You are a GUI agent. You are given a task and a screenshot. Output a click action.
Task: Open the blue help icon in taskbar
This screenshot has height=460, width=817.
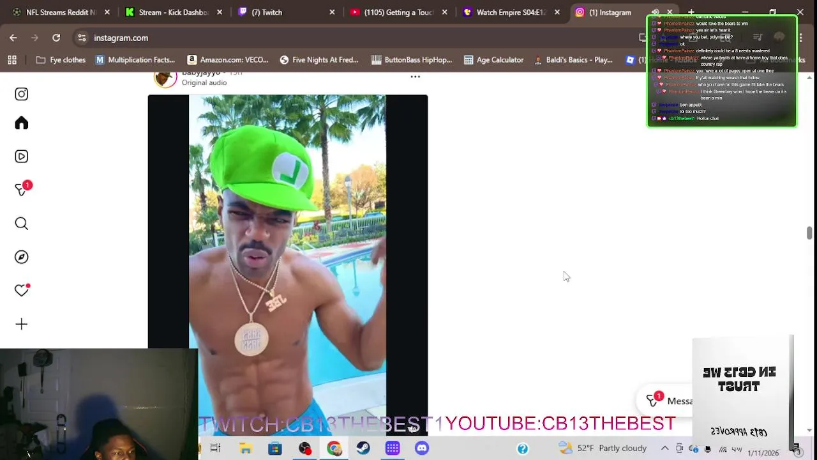(523, 448)
